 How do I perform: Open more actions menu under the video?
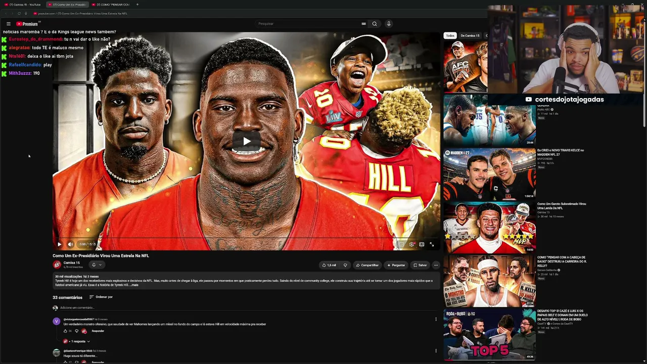(x=436, y=265)
